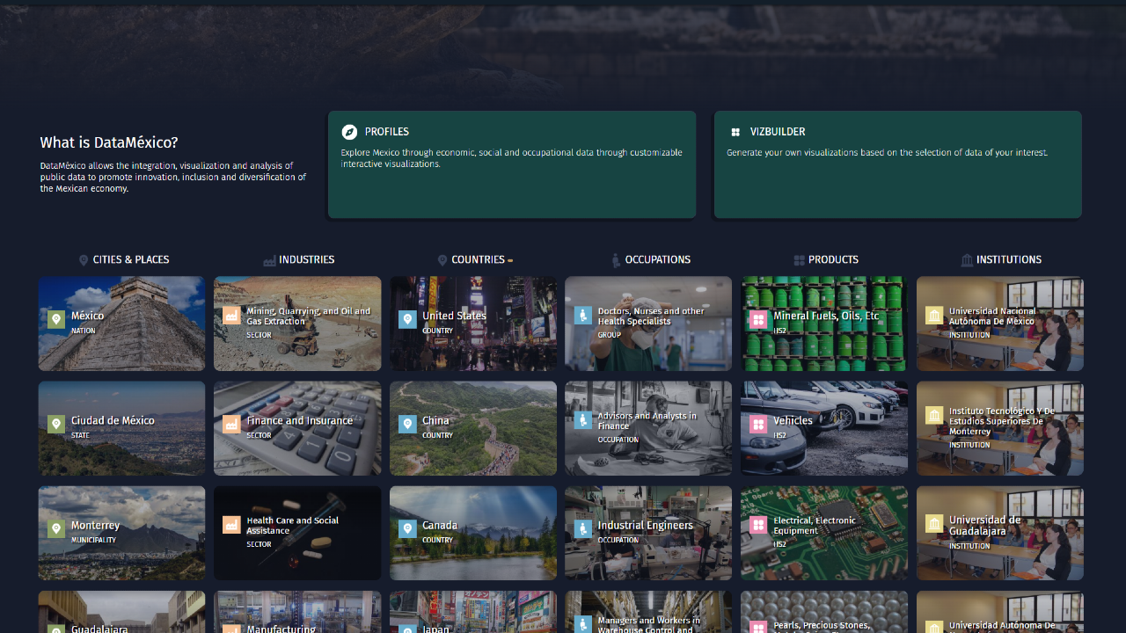This screenshot has width=1126, height=633.
Task: Open Advisors and Analysts in Finance title
Action: tap(647, 420)
